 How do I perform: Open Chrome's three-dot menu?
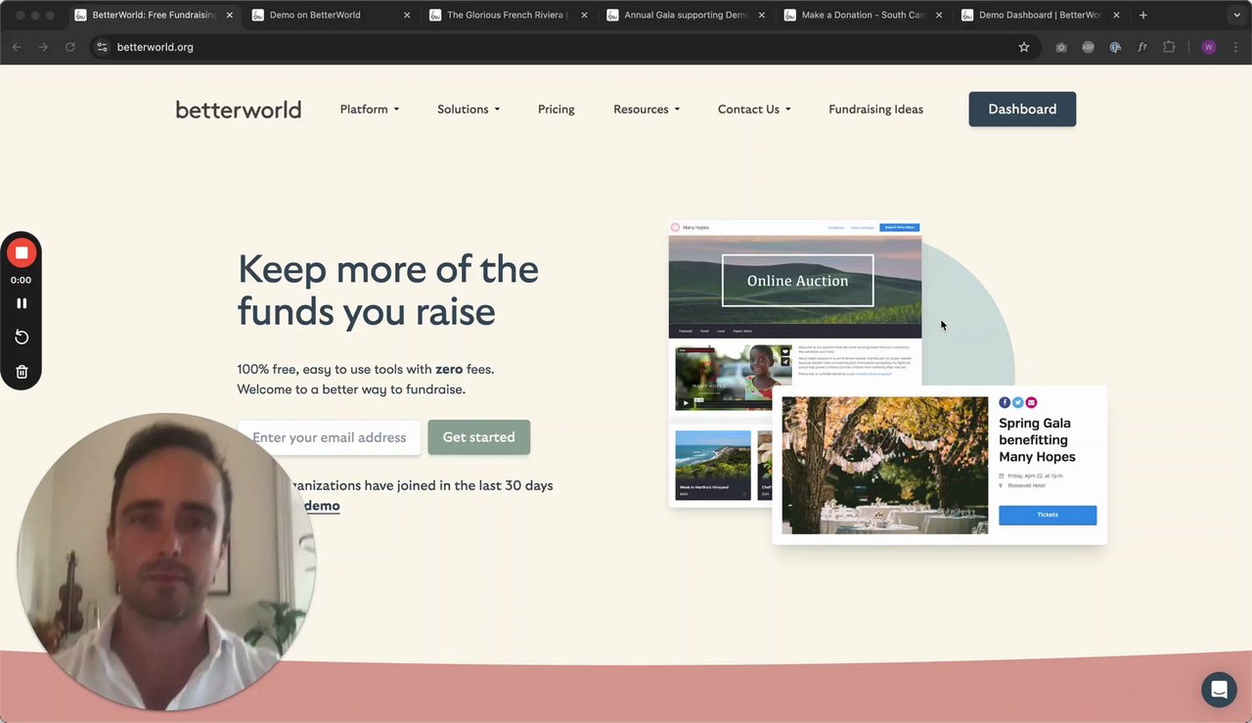(1235, 47)
